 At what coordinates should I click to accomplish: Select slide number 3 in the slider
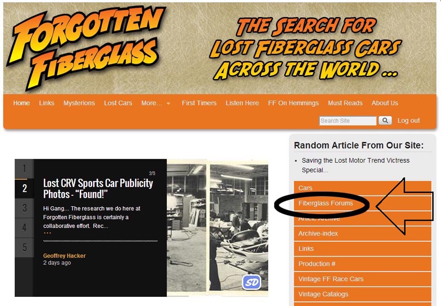(x=24, y=208)
